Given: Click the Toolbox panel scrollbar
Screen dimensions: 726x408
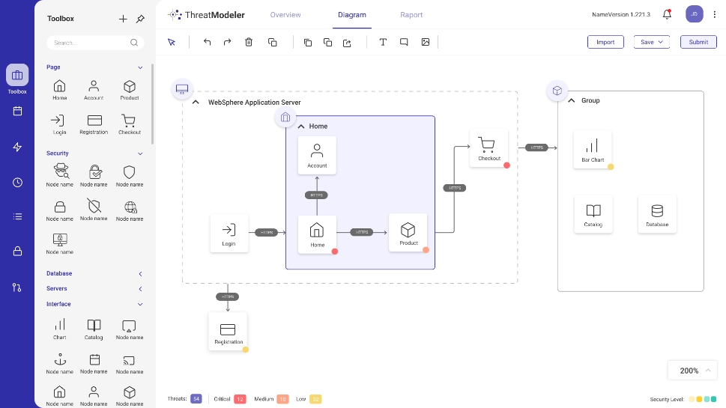Looking at the screenshot, I should pyautogui.click(x=152, y=104).
